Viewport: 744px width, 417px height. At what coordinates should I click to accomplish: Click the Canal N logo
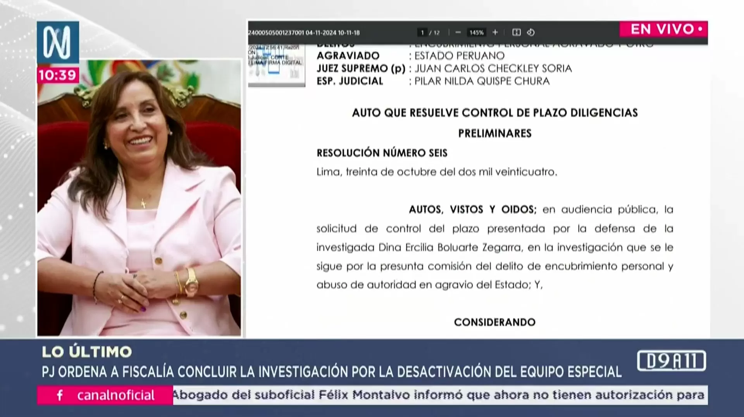[58, 43]
